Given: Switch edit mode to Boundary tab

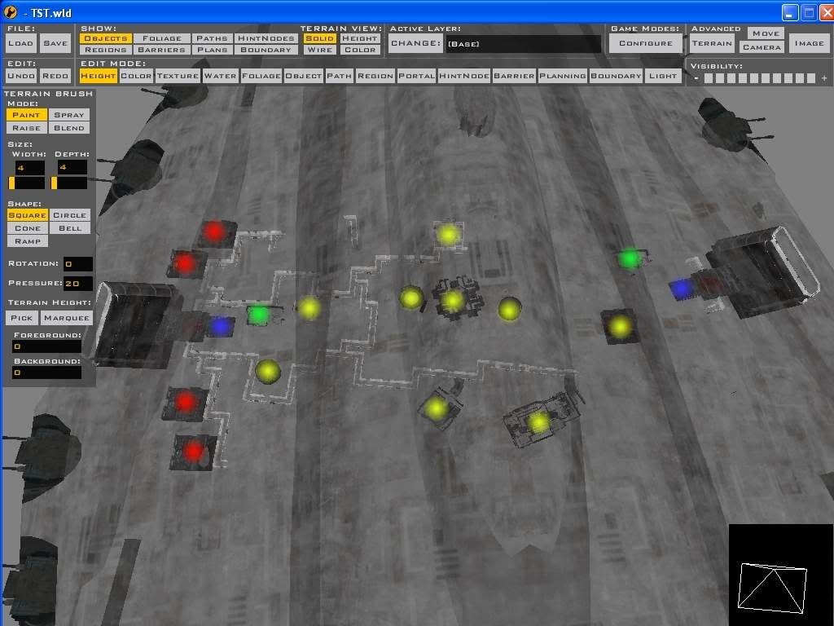Looking at the screenshot, I should coord(616,76).
